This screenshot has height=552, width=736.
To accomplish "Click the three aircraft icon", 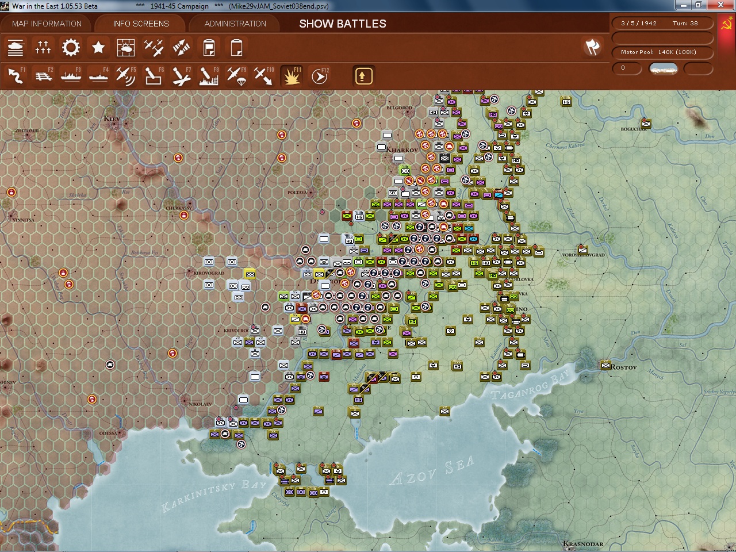I will coord(154,48).
